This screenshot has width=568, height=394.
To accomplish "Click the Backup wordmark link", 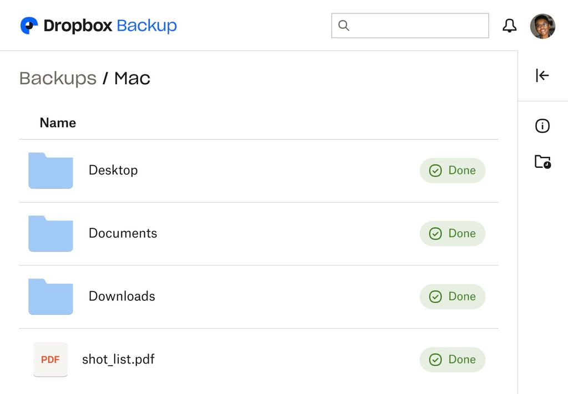I will [x=146, y=25].
